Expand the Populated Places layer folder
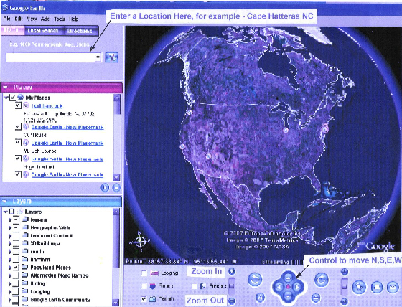402x307 pixels. pos(10,268)
